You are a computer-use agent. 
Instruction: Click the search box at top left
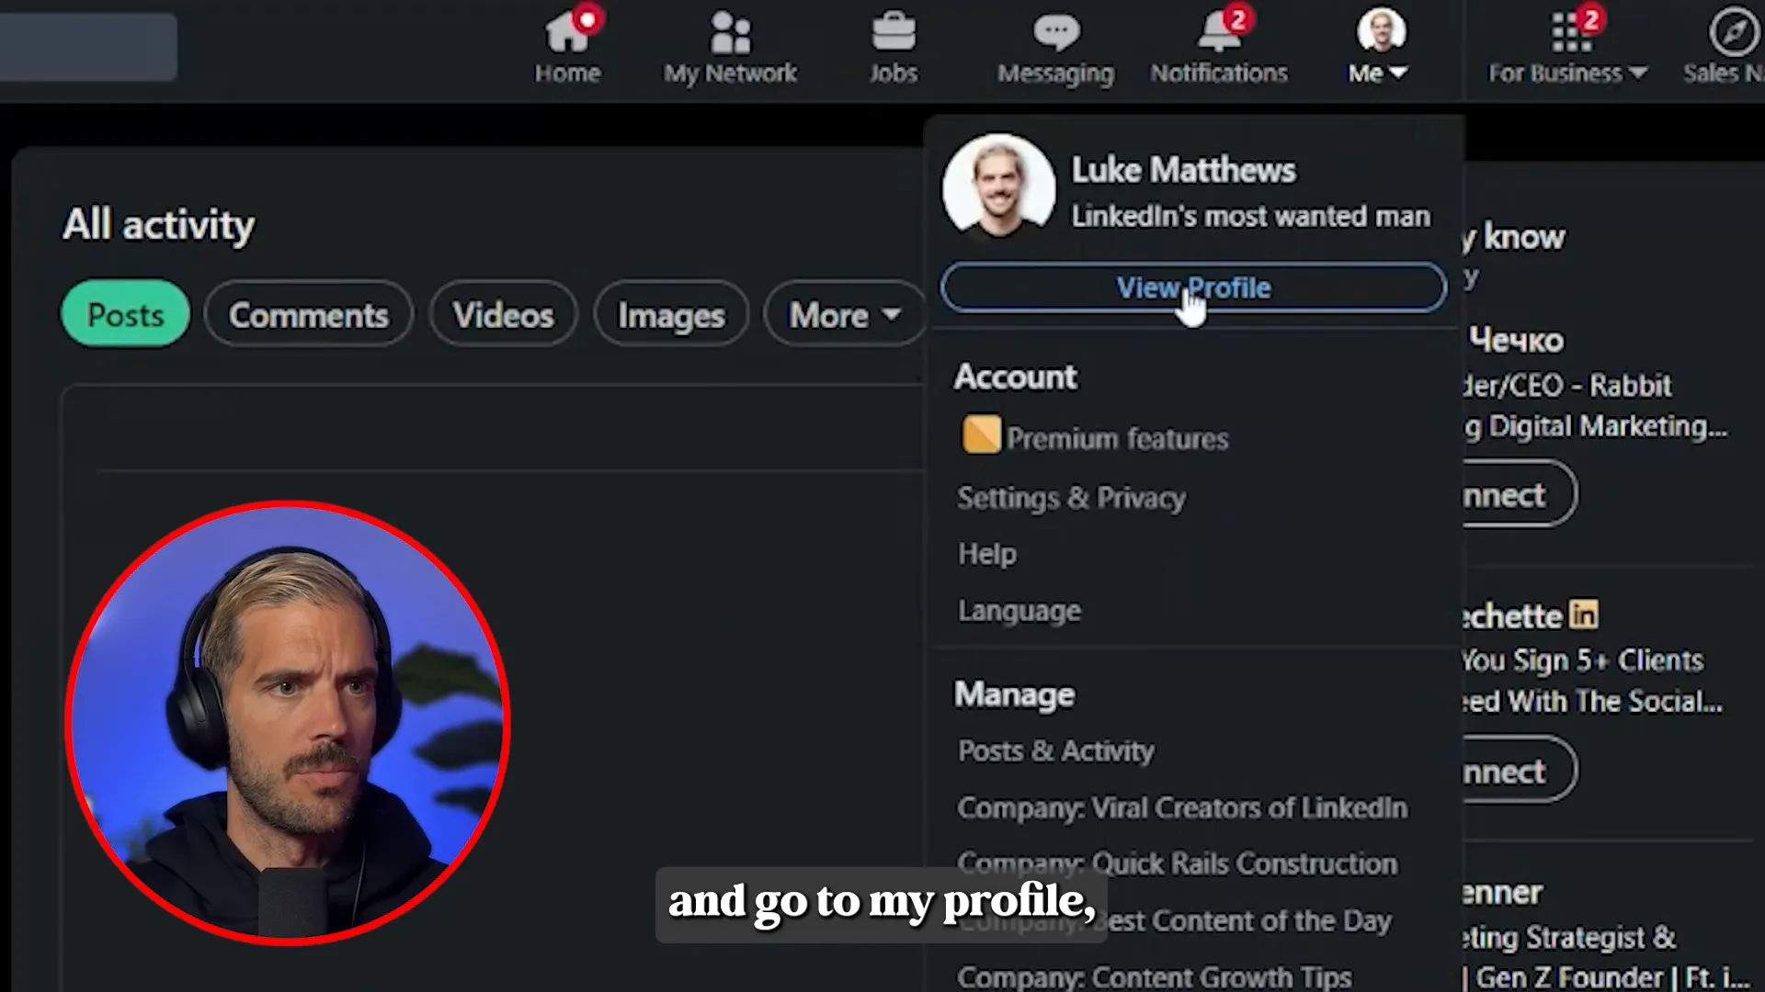88,46
